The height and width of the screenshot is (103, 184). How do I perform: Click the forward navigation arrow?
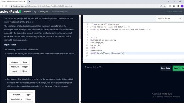(2, 6)
